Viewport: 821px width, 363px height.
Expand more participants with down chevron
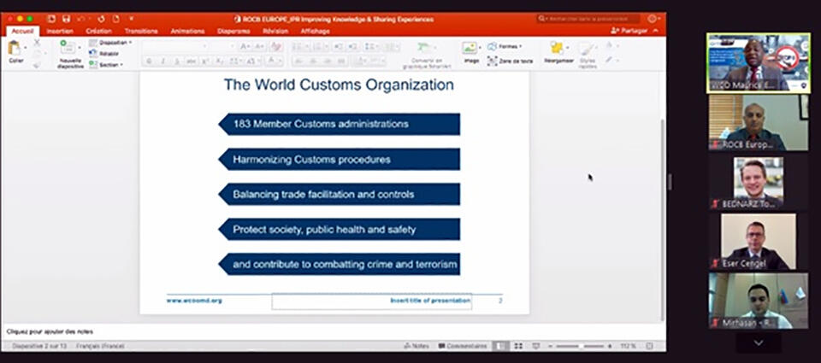(759, 343)
